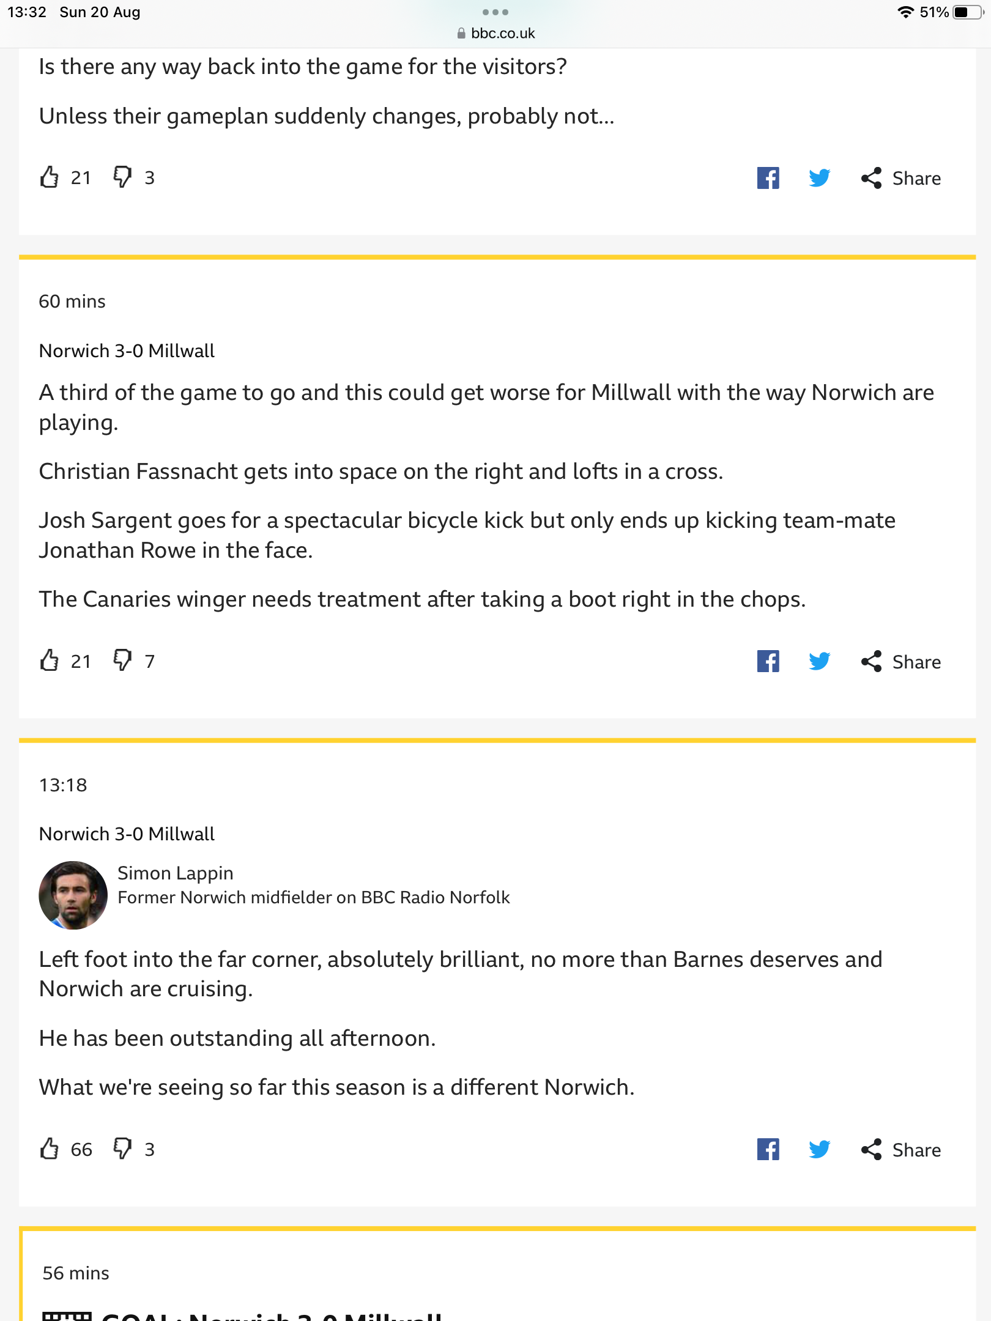Open the three-dot multitasking menu
Image resolution: width=991 pixels, height=1321 pixels.
pyautogui.click(x=495, y=12)
